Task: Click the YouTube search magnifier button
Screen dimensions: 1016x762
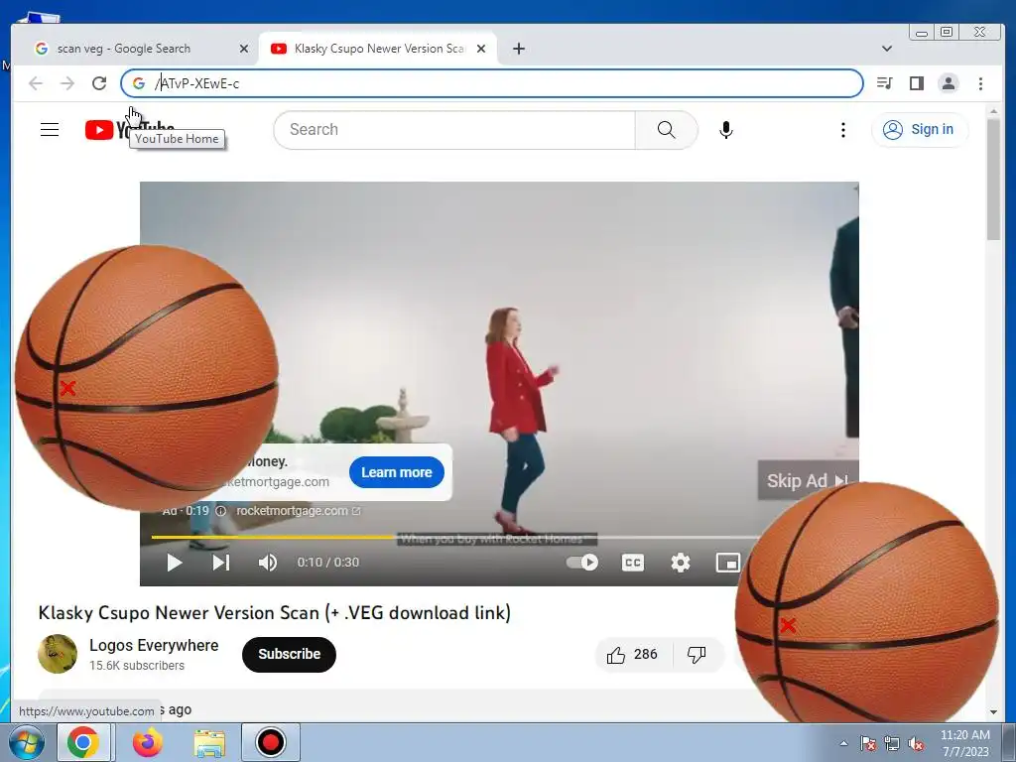Action: click(x=666, y=130)
